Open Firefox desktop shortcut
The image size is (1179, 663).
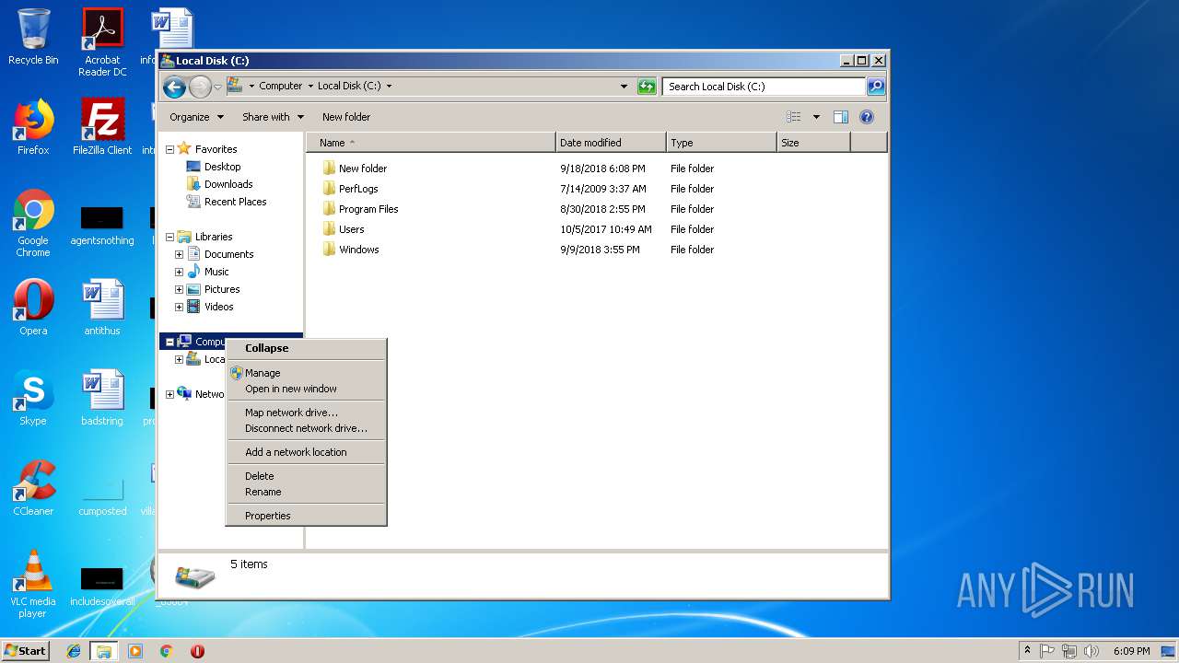33,127
